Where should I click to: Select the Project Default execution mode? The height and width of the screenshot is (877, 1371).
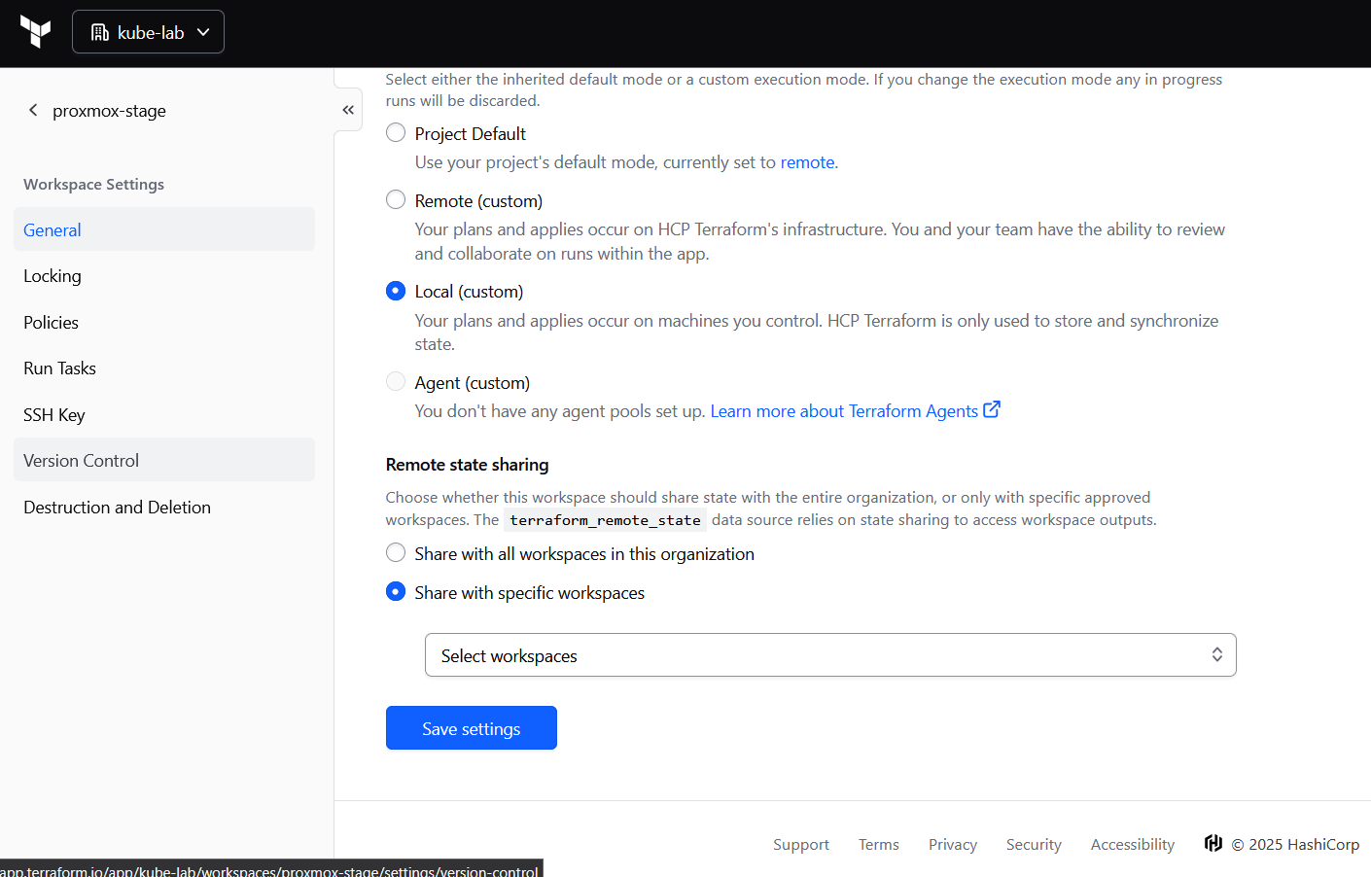pos(396,133)
